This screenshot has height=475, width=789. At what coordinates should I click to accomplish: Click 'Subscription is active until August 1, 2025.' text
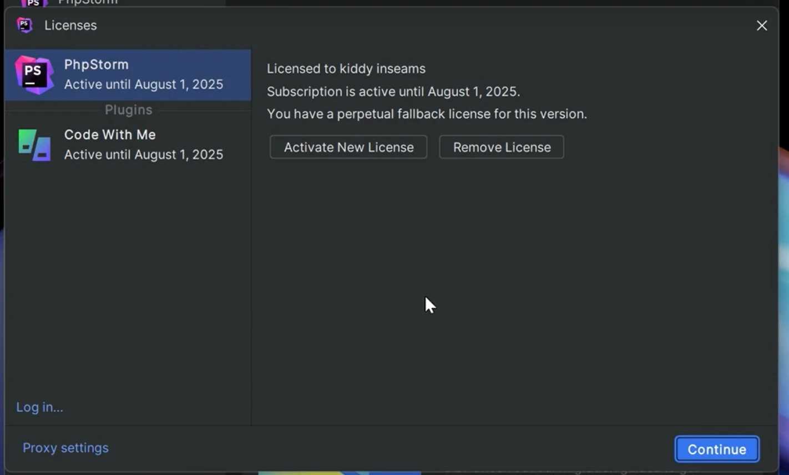[x=393, y=92]
